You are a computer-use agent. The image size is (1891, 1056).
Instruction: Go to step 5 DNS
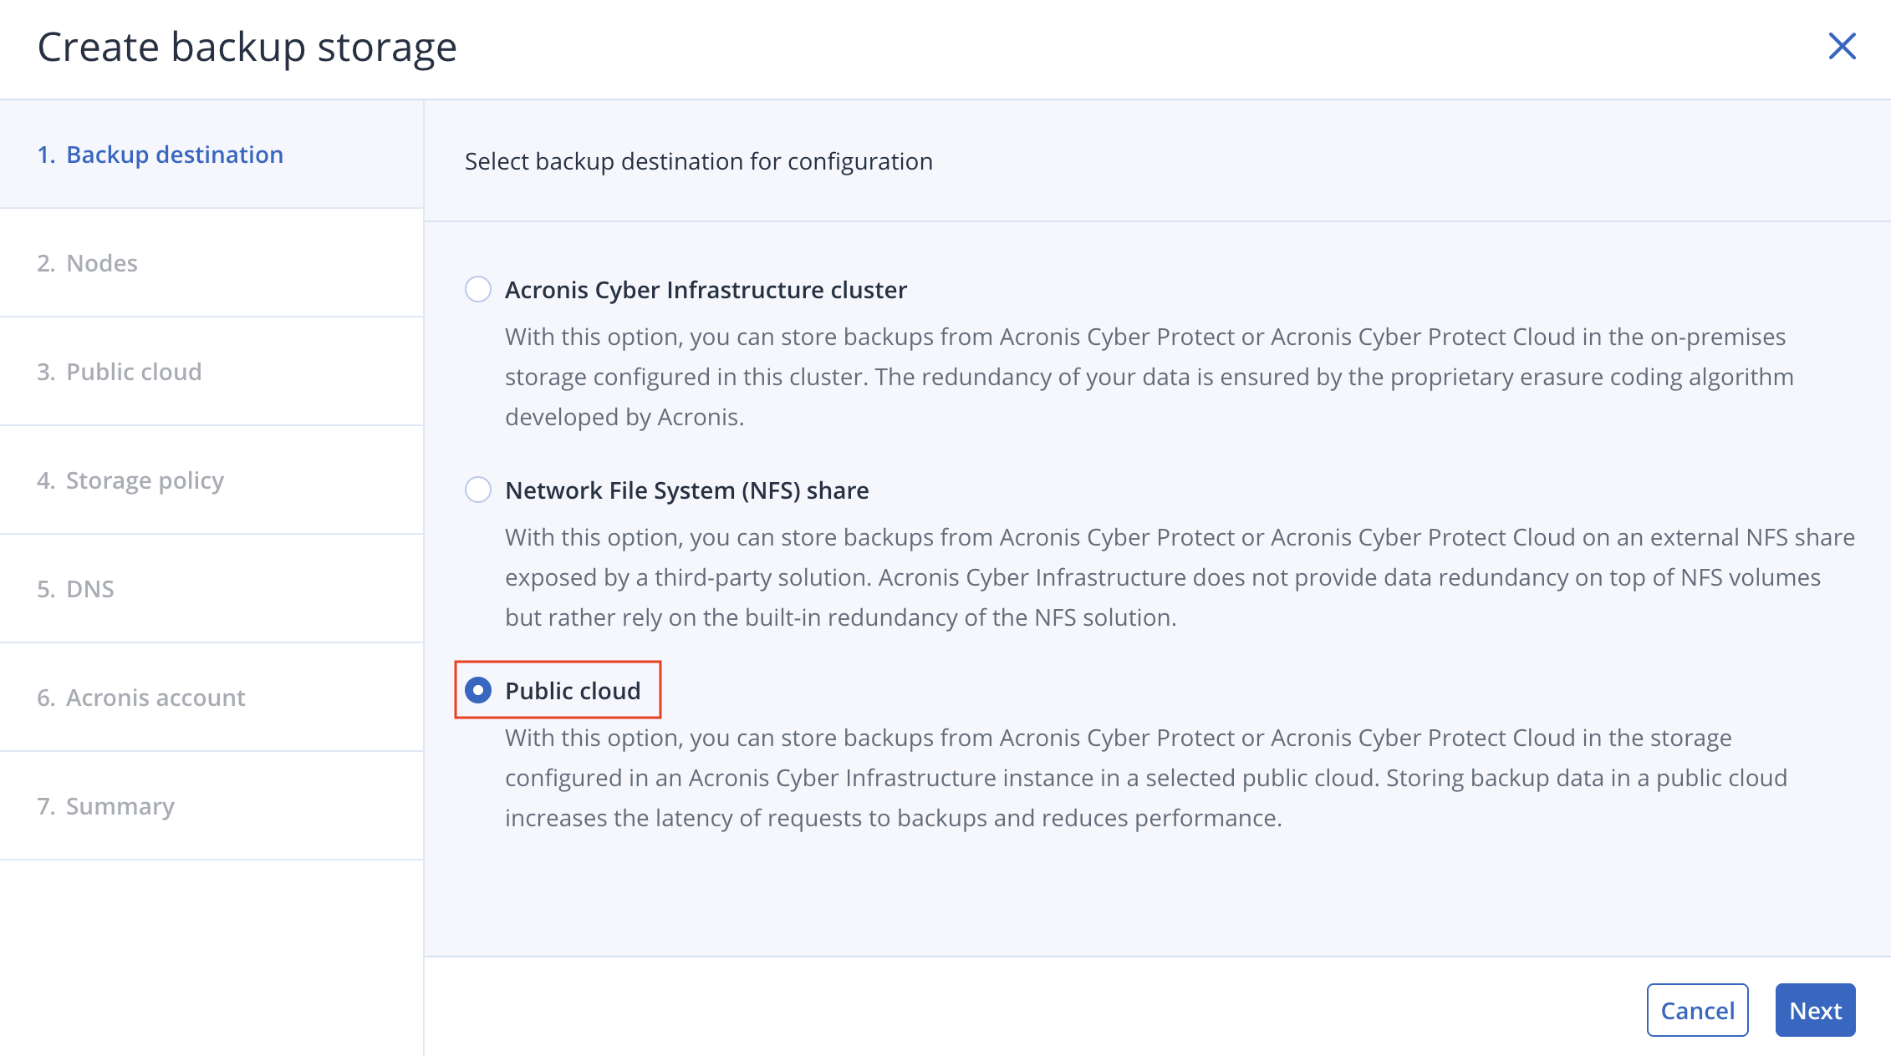[89, 589]
